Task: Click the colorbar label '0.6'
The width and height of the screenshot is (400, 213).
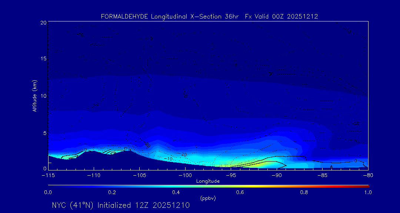Action: click(240, 192)
